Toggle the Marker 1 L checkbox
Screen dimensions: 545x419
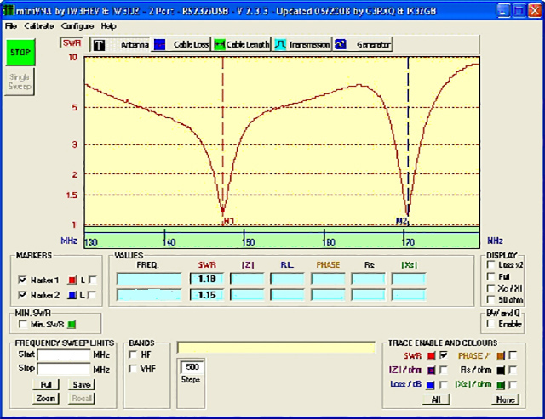tap(93, 280)
